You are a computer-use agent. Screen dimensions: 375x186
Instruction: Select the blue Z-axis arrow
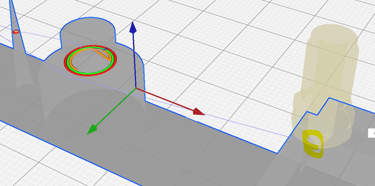133,55
